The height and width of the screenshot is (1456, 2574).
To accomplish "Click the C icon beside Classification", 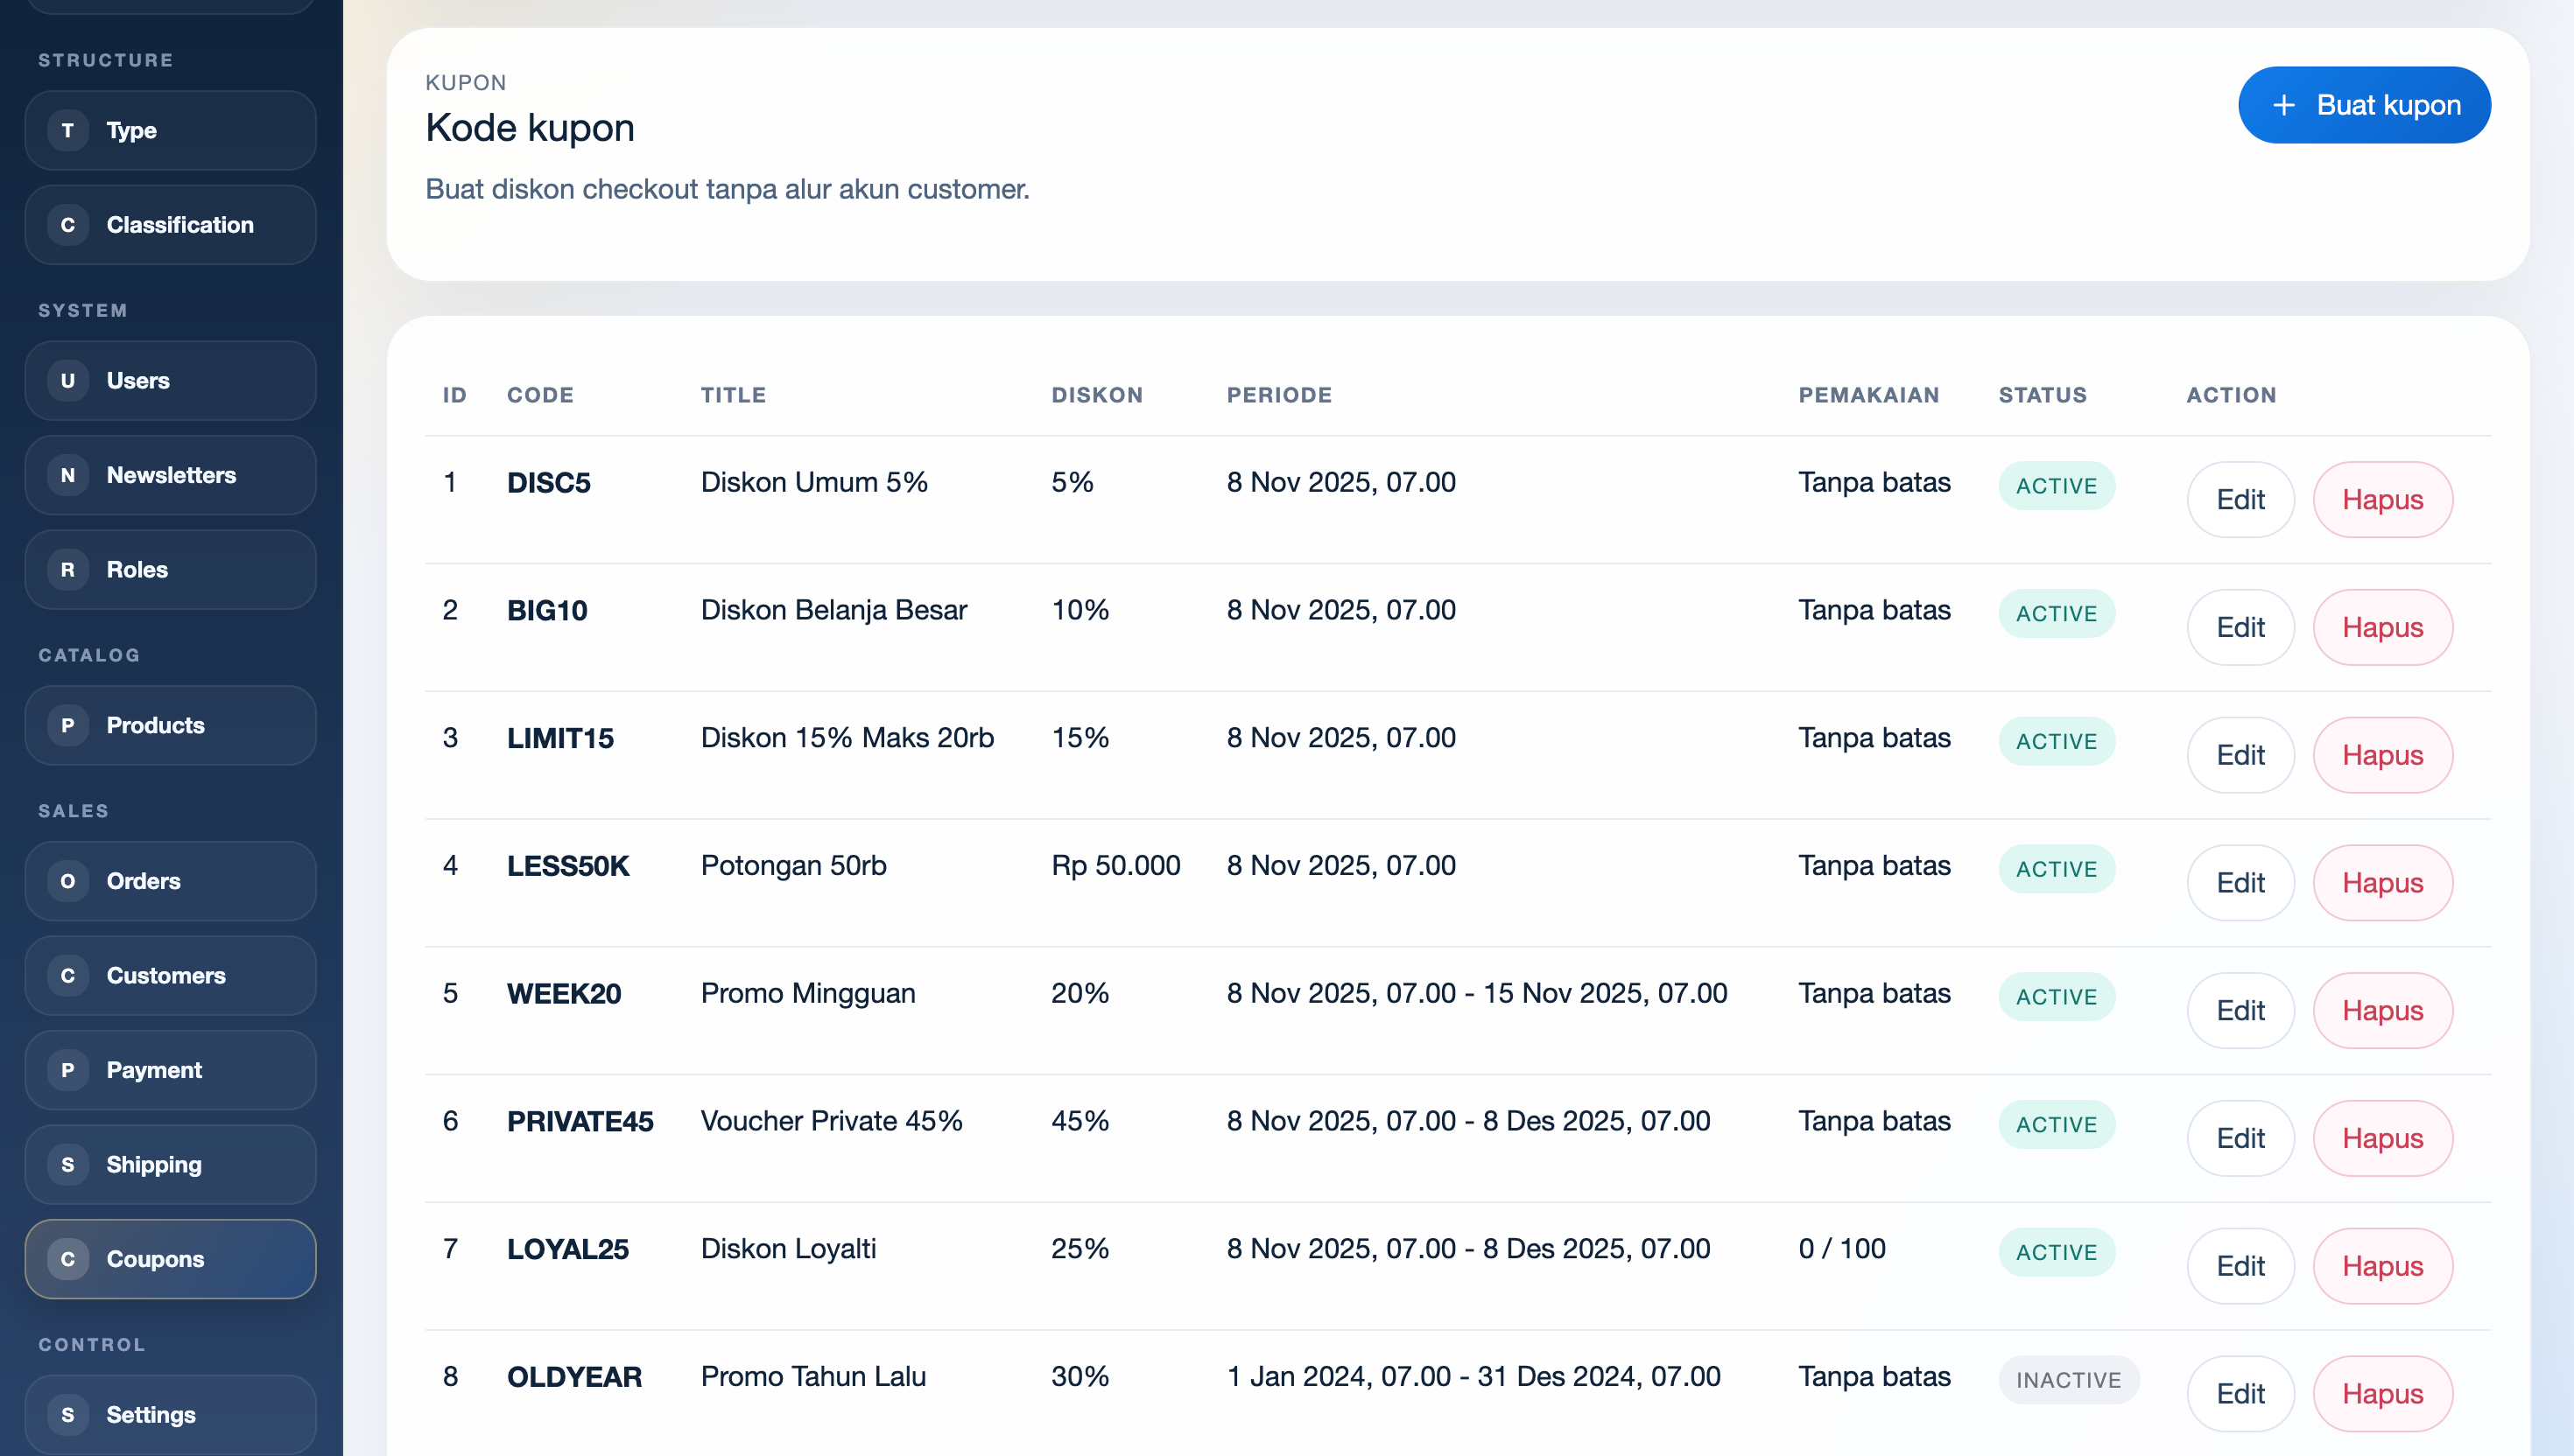I will (x=68, y=225).
